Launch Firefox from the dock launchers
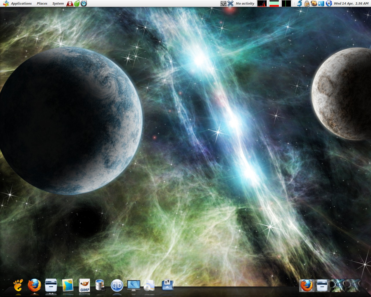The image size is (371, 297). coord(34,285)
